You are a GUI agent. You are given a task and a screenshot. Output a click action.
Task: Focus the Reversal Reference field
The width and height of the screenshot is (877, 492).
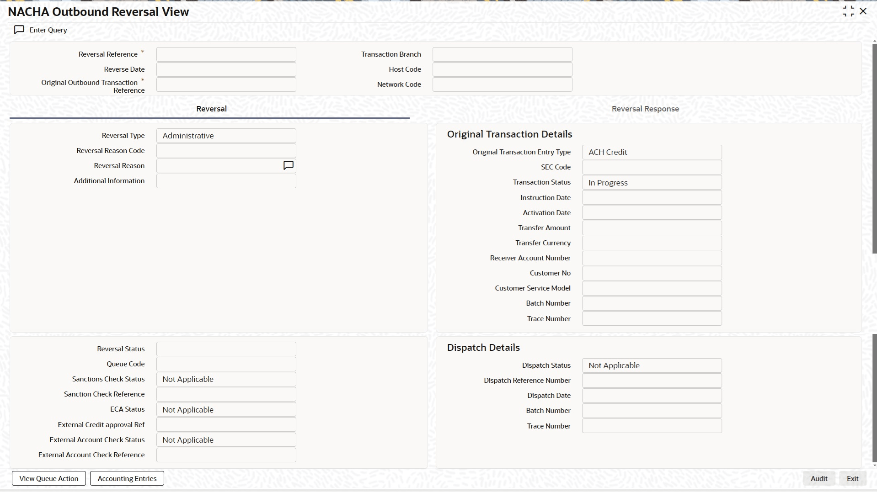click(226, 54)
